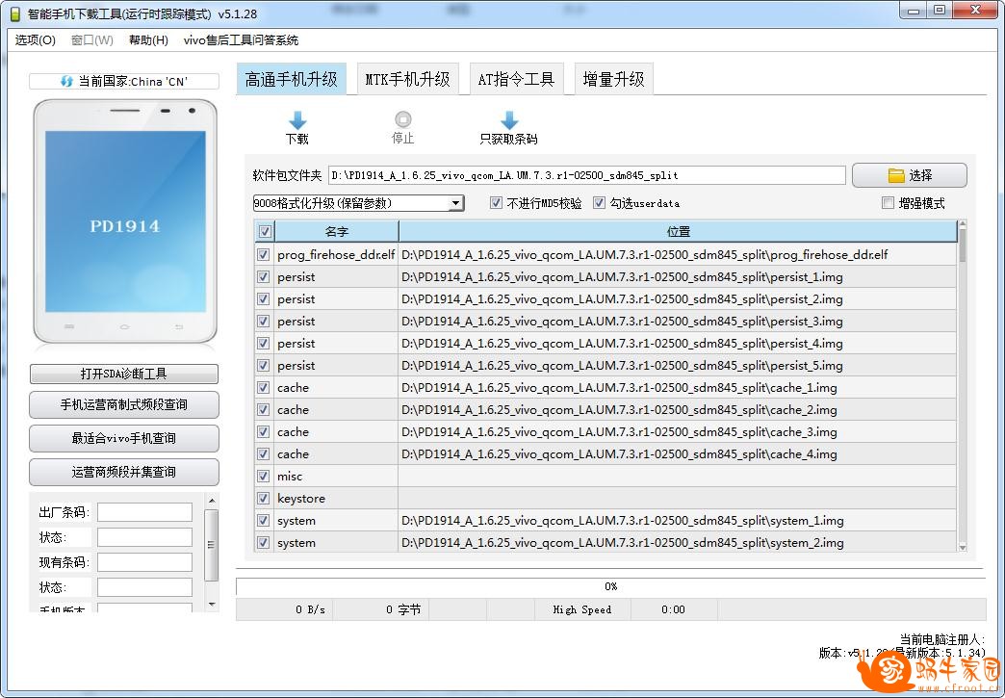Click the 手机运营商制式频段查询 button
The image size is (1005, 698).
click(124, 404)
